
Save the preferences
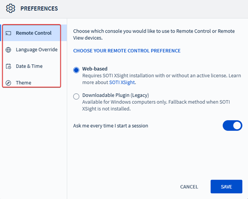pyautogui.click(x=226, y=187)
